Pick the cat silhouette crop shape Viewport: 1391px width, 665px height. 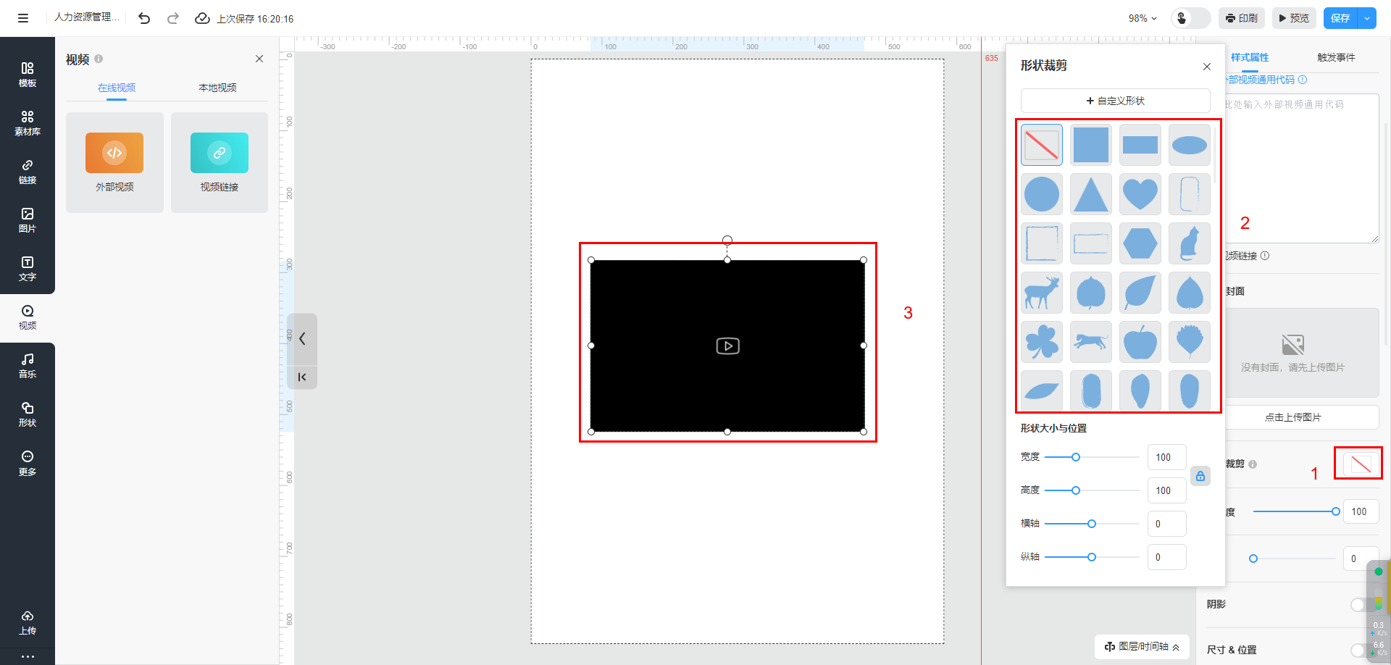(1189, 243)
